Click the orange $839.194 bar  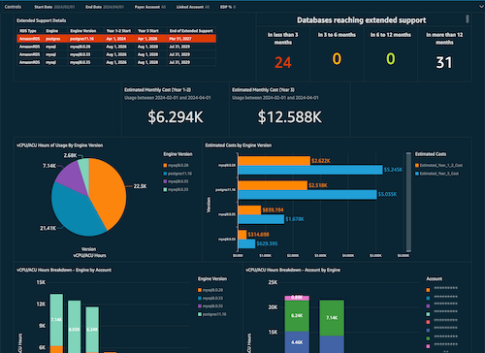(x=249, y=209)
